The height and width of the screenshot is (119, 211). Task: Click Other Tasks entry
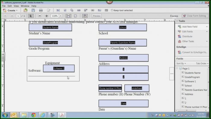(x=188, y=41)
